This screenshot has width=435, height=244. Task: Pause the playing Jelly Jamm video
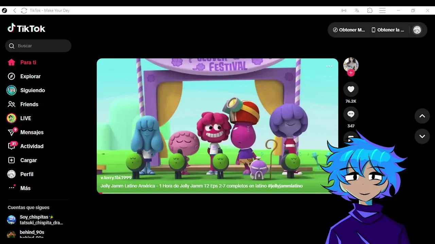217,126
